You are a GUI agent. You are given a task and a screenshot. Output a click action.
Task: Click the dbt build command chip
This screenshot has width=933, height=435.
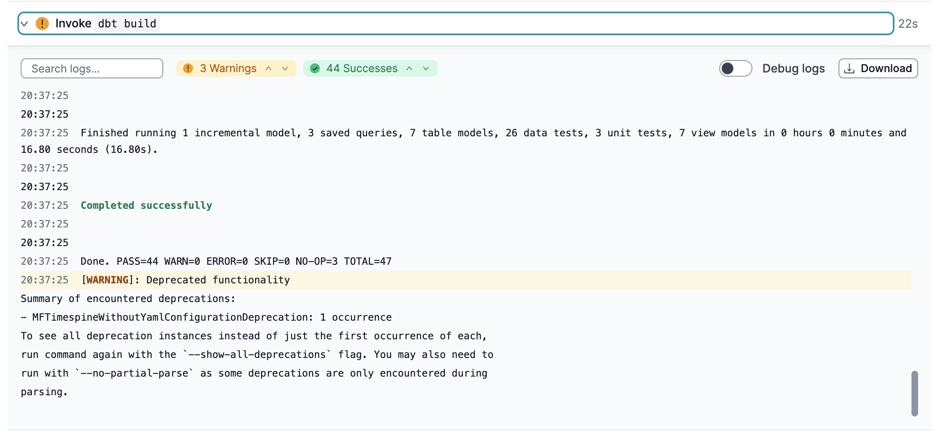point(126,24)
